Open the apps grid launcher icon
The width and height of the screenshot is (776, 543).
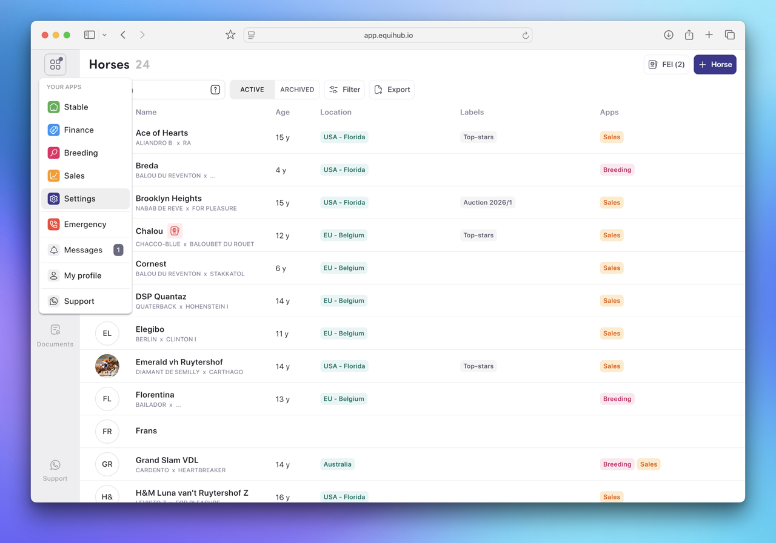tap(55, 64)
